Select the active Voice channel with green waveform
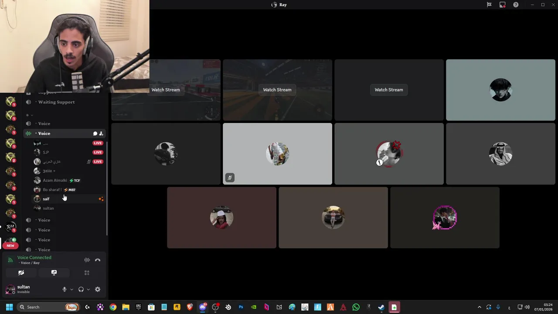 [x=65, y=133]
